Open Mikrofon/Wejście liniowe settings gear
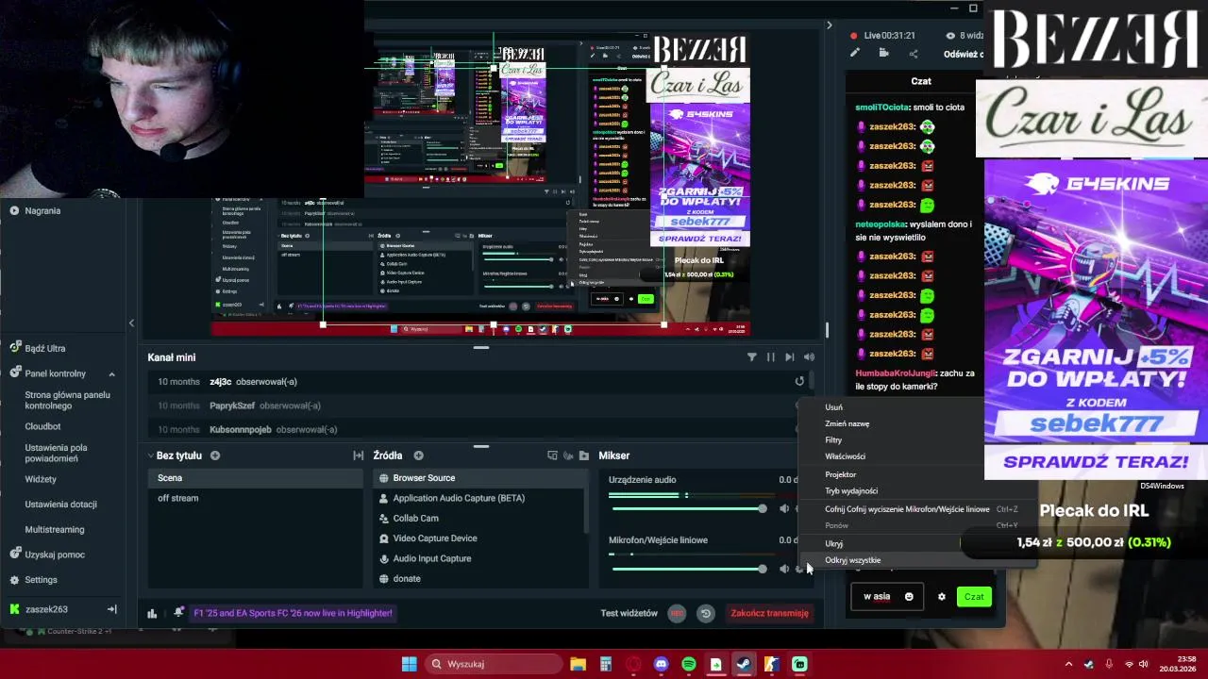This screenshot has width=1208, height=679. (x=799, y=569)
